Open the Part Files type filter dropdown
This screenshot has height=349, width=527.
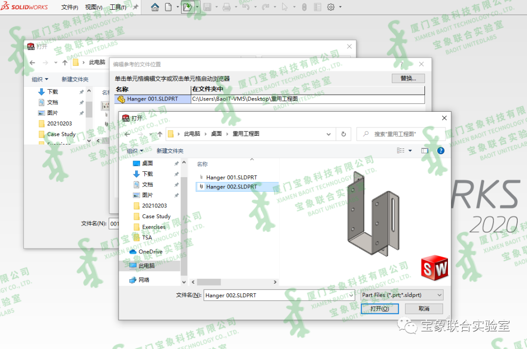[402, 295]
